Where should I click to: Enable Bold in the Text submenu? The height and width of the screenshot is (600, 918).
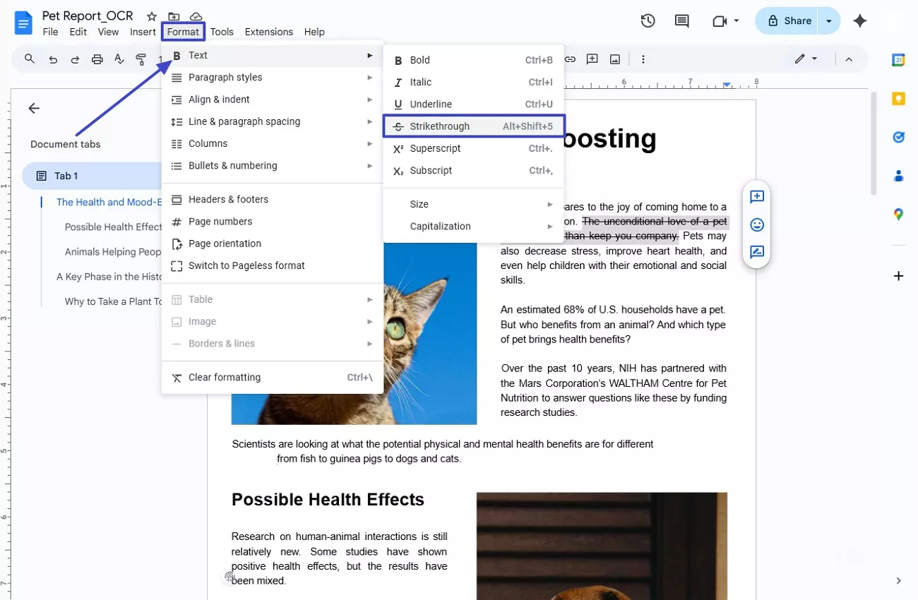click(419, 60)
